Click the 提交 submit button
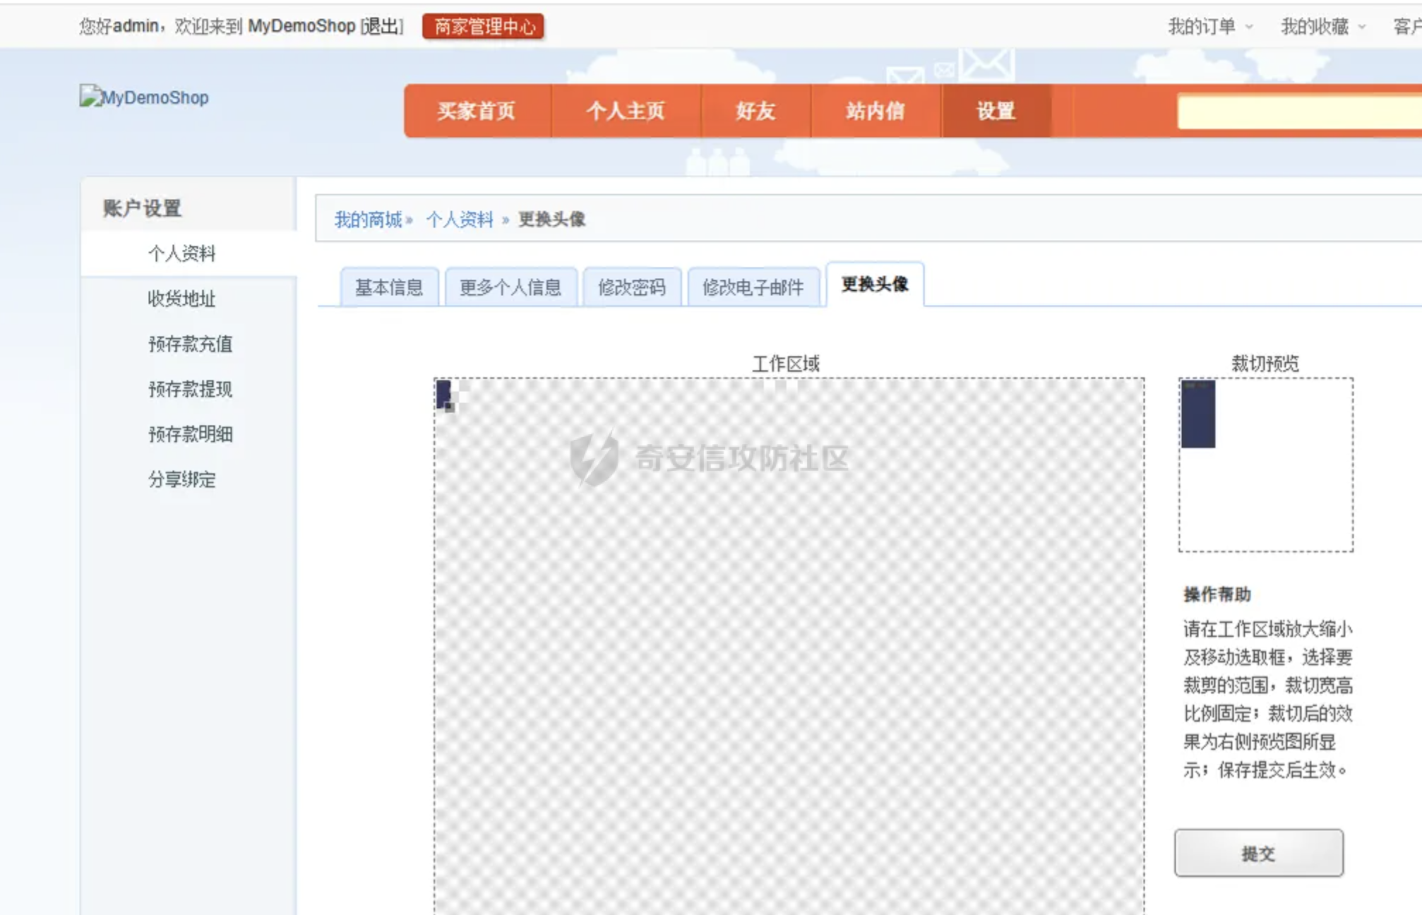This screenshot has width=1422, height=915. (x=1258, y=853)
